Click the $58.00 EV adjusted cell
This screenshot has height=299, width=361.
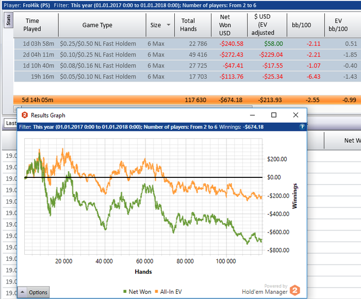(273, 44)
